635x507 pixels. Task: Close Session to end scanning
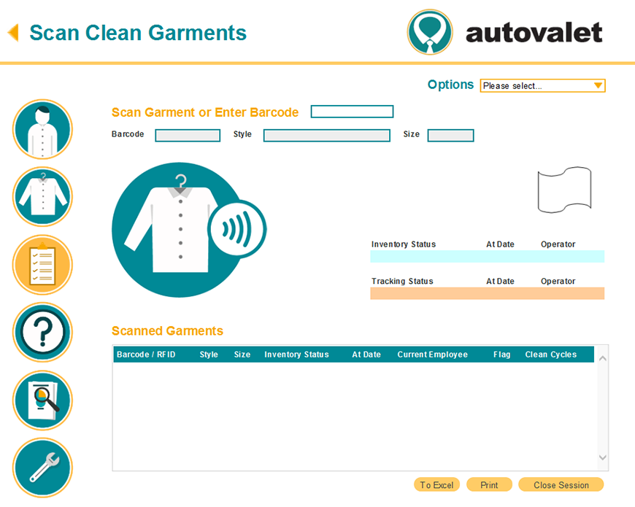coord(561,484)
